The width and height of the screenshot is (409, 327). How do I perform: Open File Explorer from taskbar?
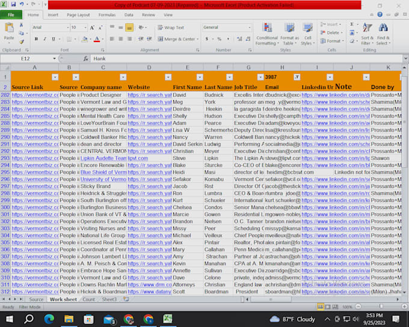coord(69,319)
